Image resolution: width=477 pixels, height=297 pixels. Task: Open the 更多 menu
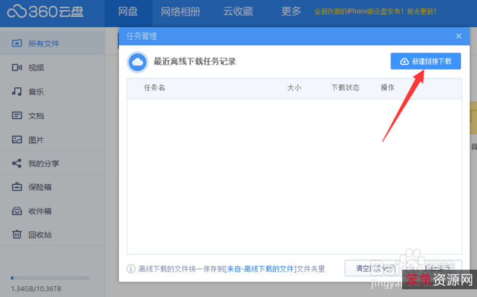(x=291, y=11)
